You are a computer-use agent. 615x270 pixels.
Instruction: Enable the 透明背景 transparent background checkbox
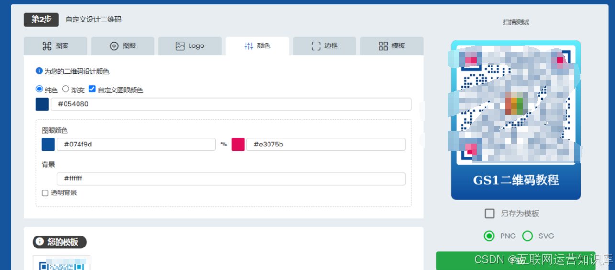pos(45,193)
